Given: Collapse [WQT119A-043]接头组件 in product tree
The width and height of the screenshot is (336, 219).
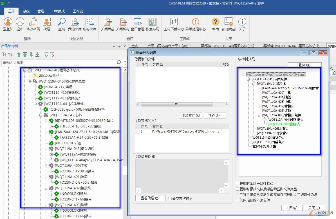Looking at the screenshot, I should coord(46,149).
